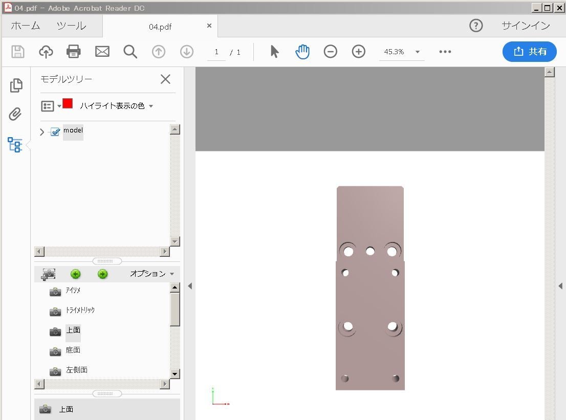The width and height of the screenshot is (566, 420).
Task: Select the 底面 view
Action: point(73,350)
